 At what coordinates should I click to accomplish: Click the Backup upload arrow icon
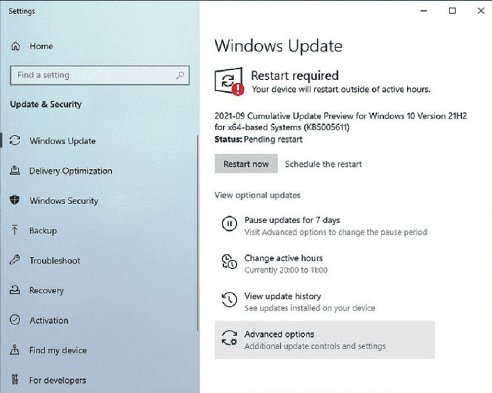tap(14, 230)
